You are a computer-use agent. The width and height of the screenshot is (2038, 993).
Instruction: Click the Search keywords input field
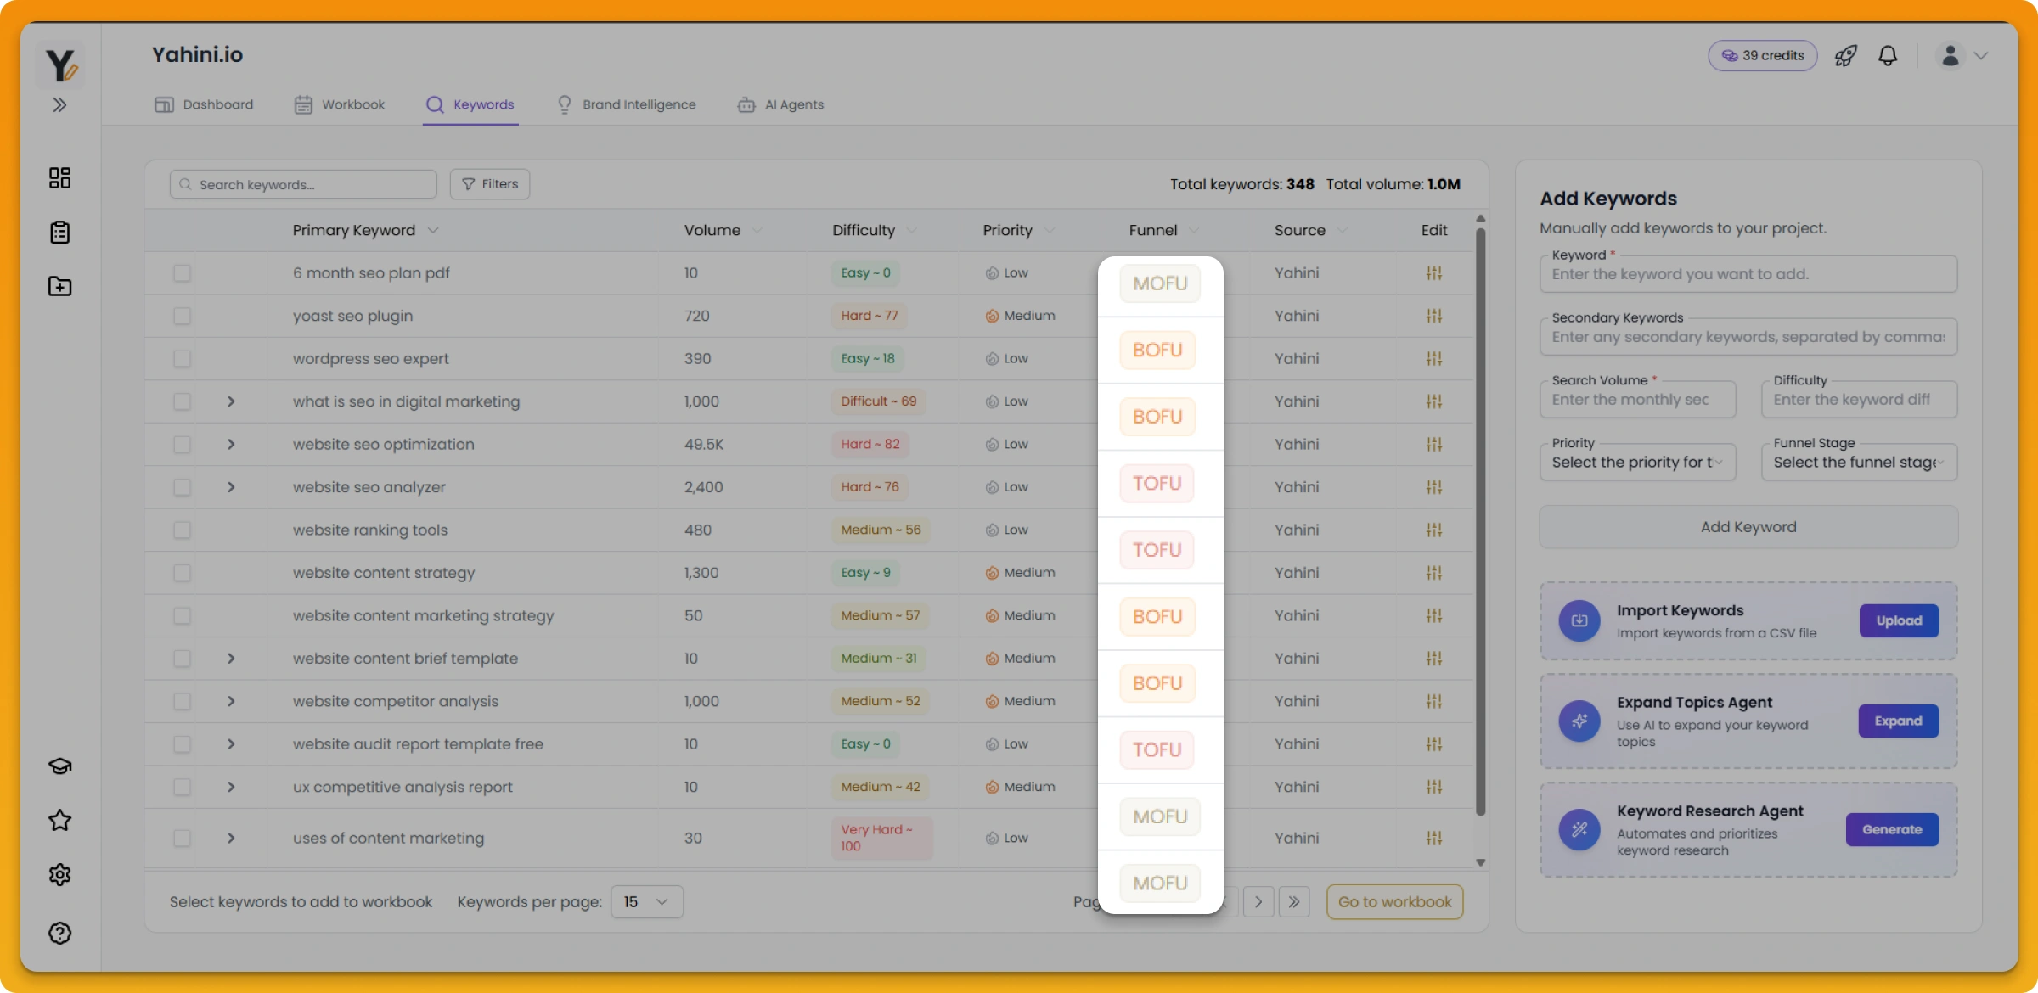pyautogui.click(x=304, y=184)
